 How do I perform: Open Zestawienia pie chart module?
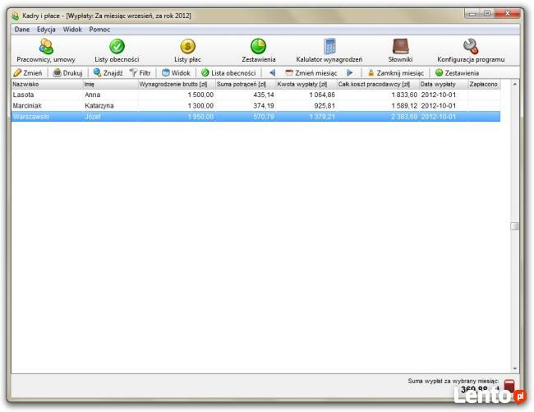[258, 51]
